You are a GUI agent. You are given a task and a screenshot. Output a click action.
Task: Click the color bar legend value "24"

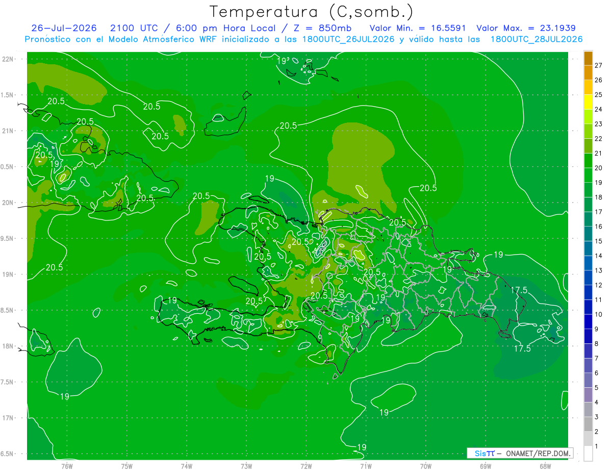[x=598, y=109]
